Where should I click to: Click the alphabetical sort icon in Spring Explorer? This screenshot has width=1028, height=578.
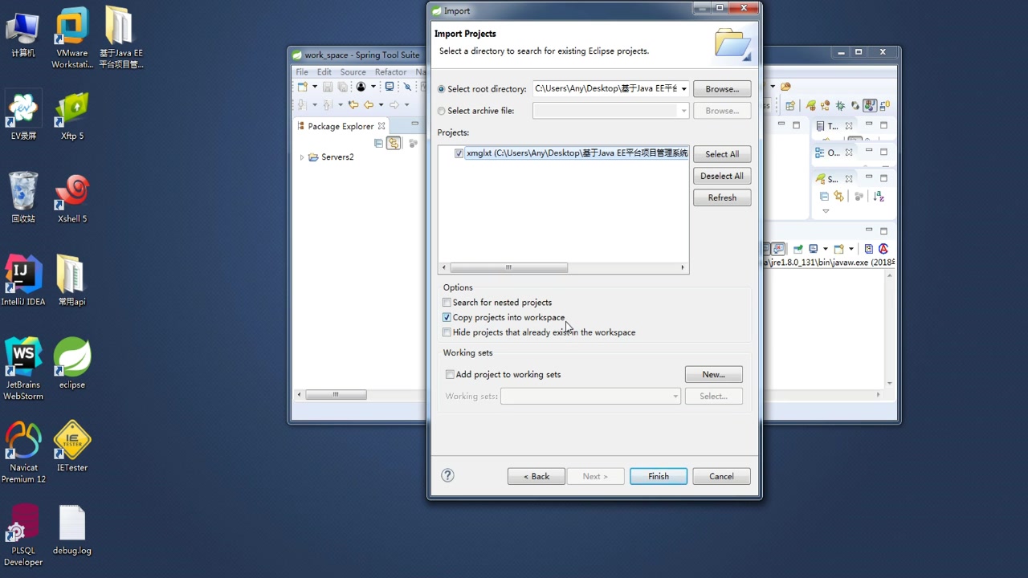879,196
